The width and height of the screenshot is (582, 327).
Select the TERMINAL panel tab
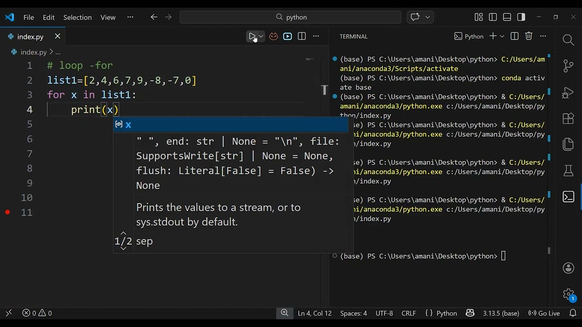click(x=353, y=36)
